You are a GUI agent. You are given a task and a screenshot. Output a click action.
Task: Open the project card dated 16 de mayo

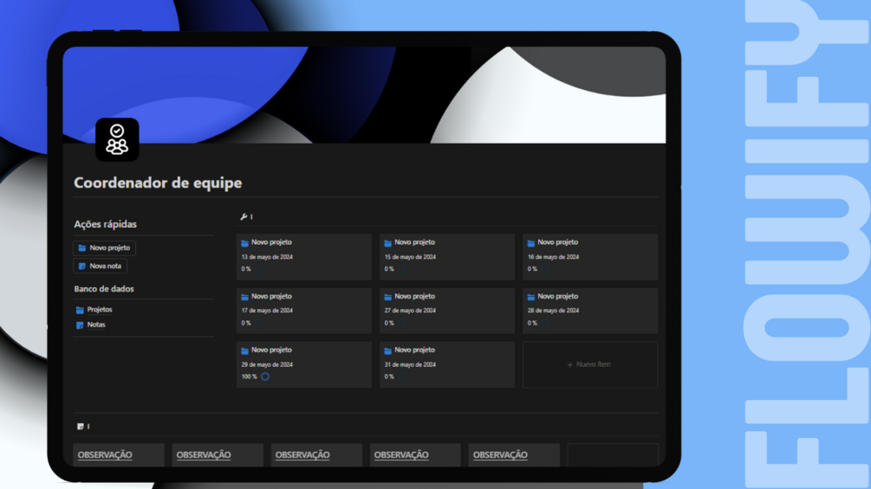pos(590,257)
